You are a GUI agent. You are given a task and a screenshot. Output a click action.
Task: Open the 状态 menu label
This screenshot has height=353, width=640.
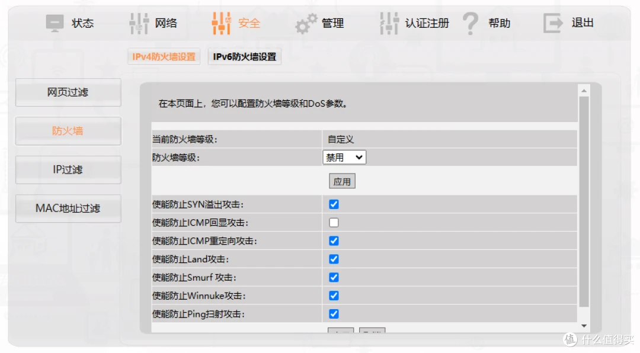(x=82, y=23)
